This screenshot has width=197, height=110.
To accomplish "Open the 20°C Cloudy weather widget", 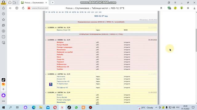I will [145, 107].
